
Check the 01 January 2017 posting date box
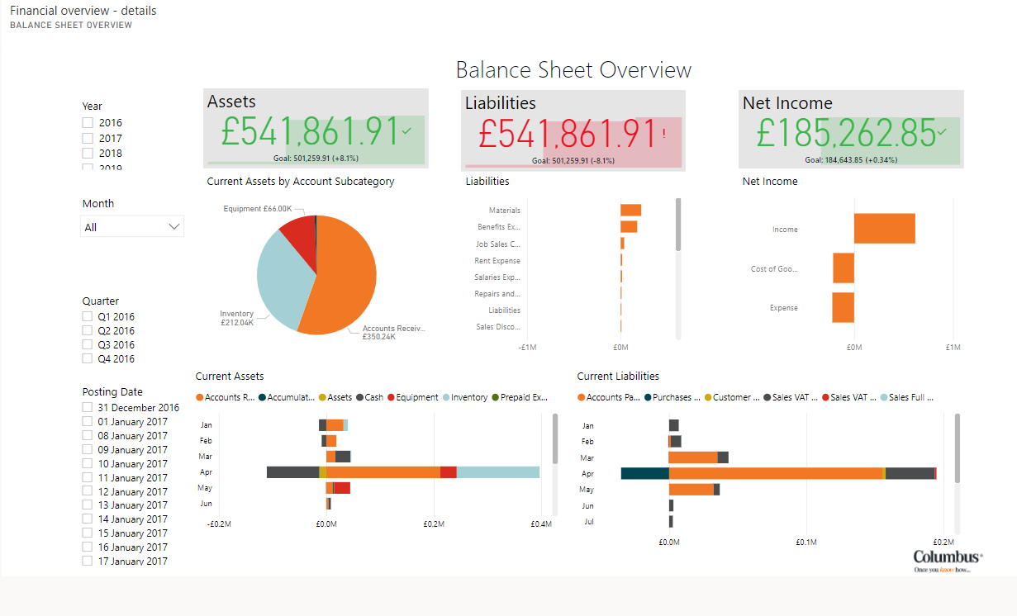88,421
